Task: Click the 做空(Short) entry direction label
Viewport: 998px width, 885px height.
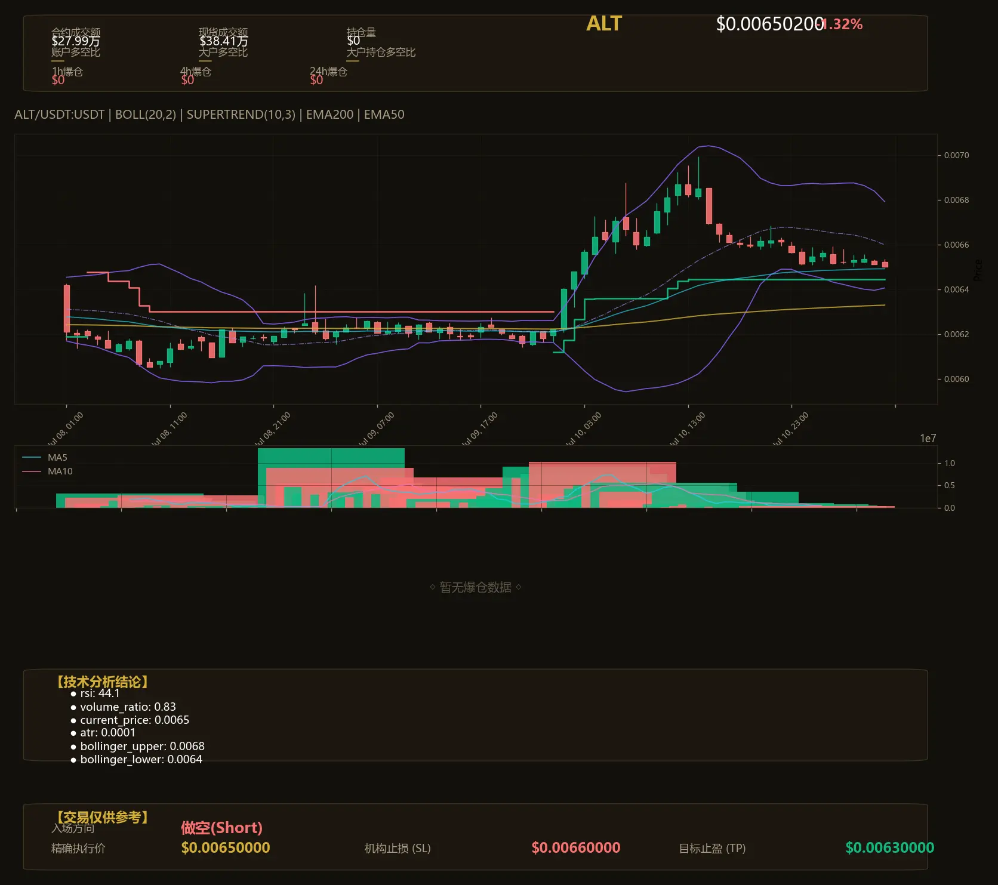Action: pyautogui.click(x=221, y=828)
